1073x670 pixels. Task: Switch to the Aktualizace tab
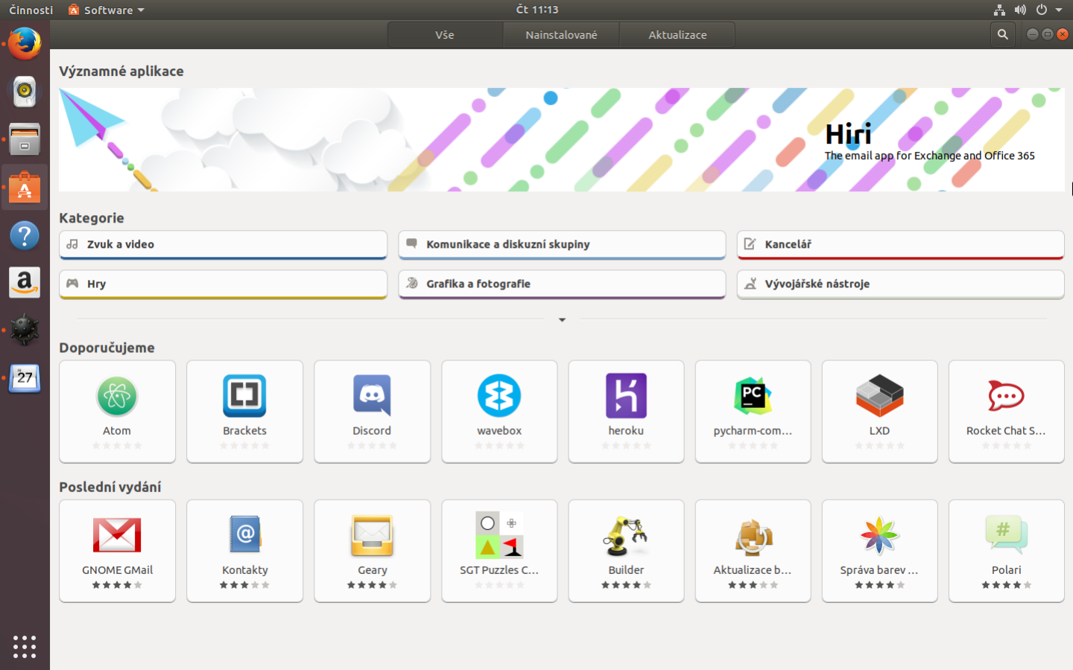coord(677,34)
